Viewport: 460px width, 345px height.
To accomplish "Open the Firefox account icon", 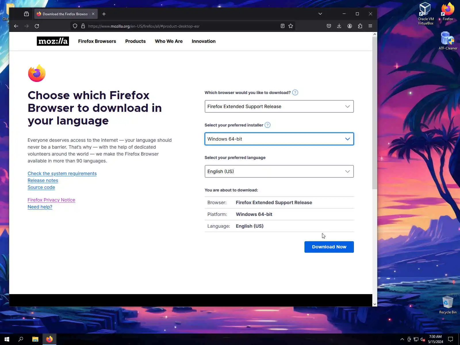I will (x=350, y=26).
